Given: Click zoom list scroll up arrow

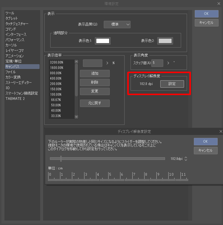Looking at the screenshot, I should pos(76,62).
